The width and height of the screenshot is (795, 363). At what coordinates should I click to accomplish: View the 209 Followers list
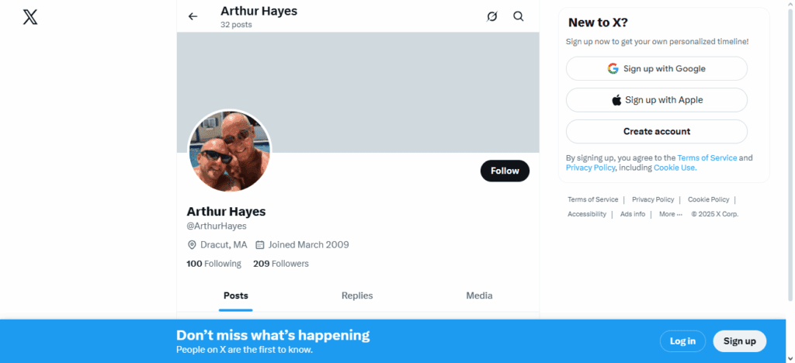[x=281, y=264]
